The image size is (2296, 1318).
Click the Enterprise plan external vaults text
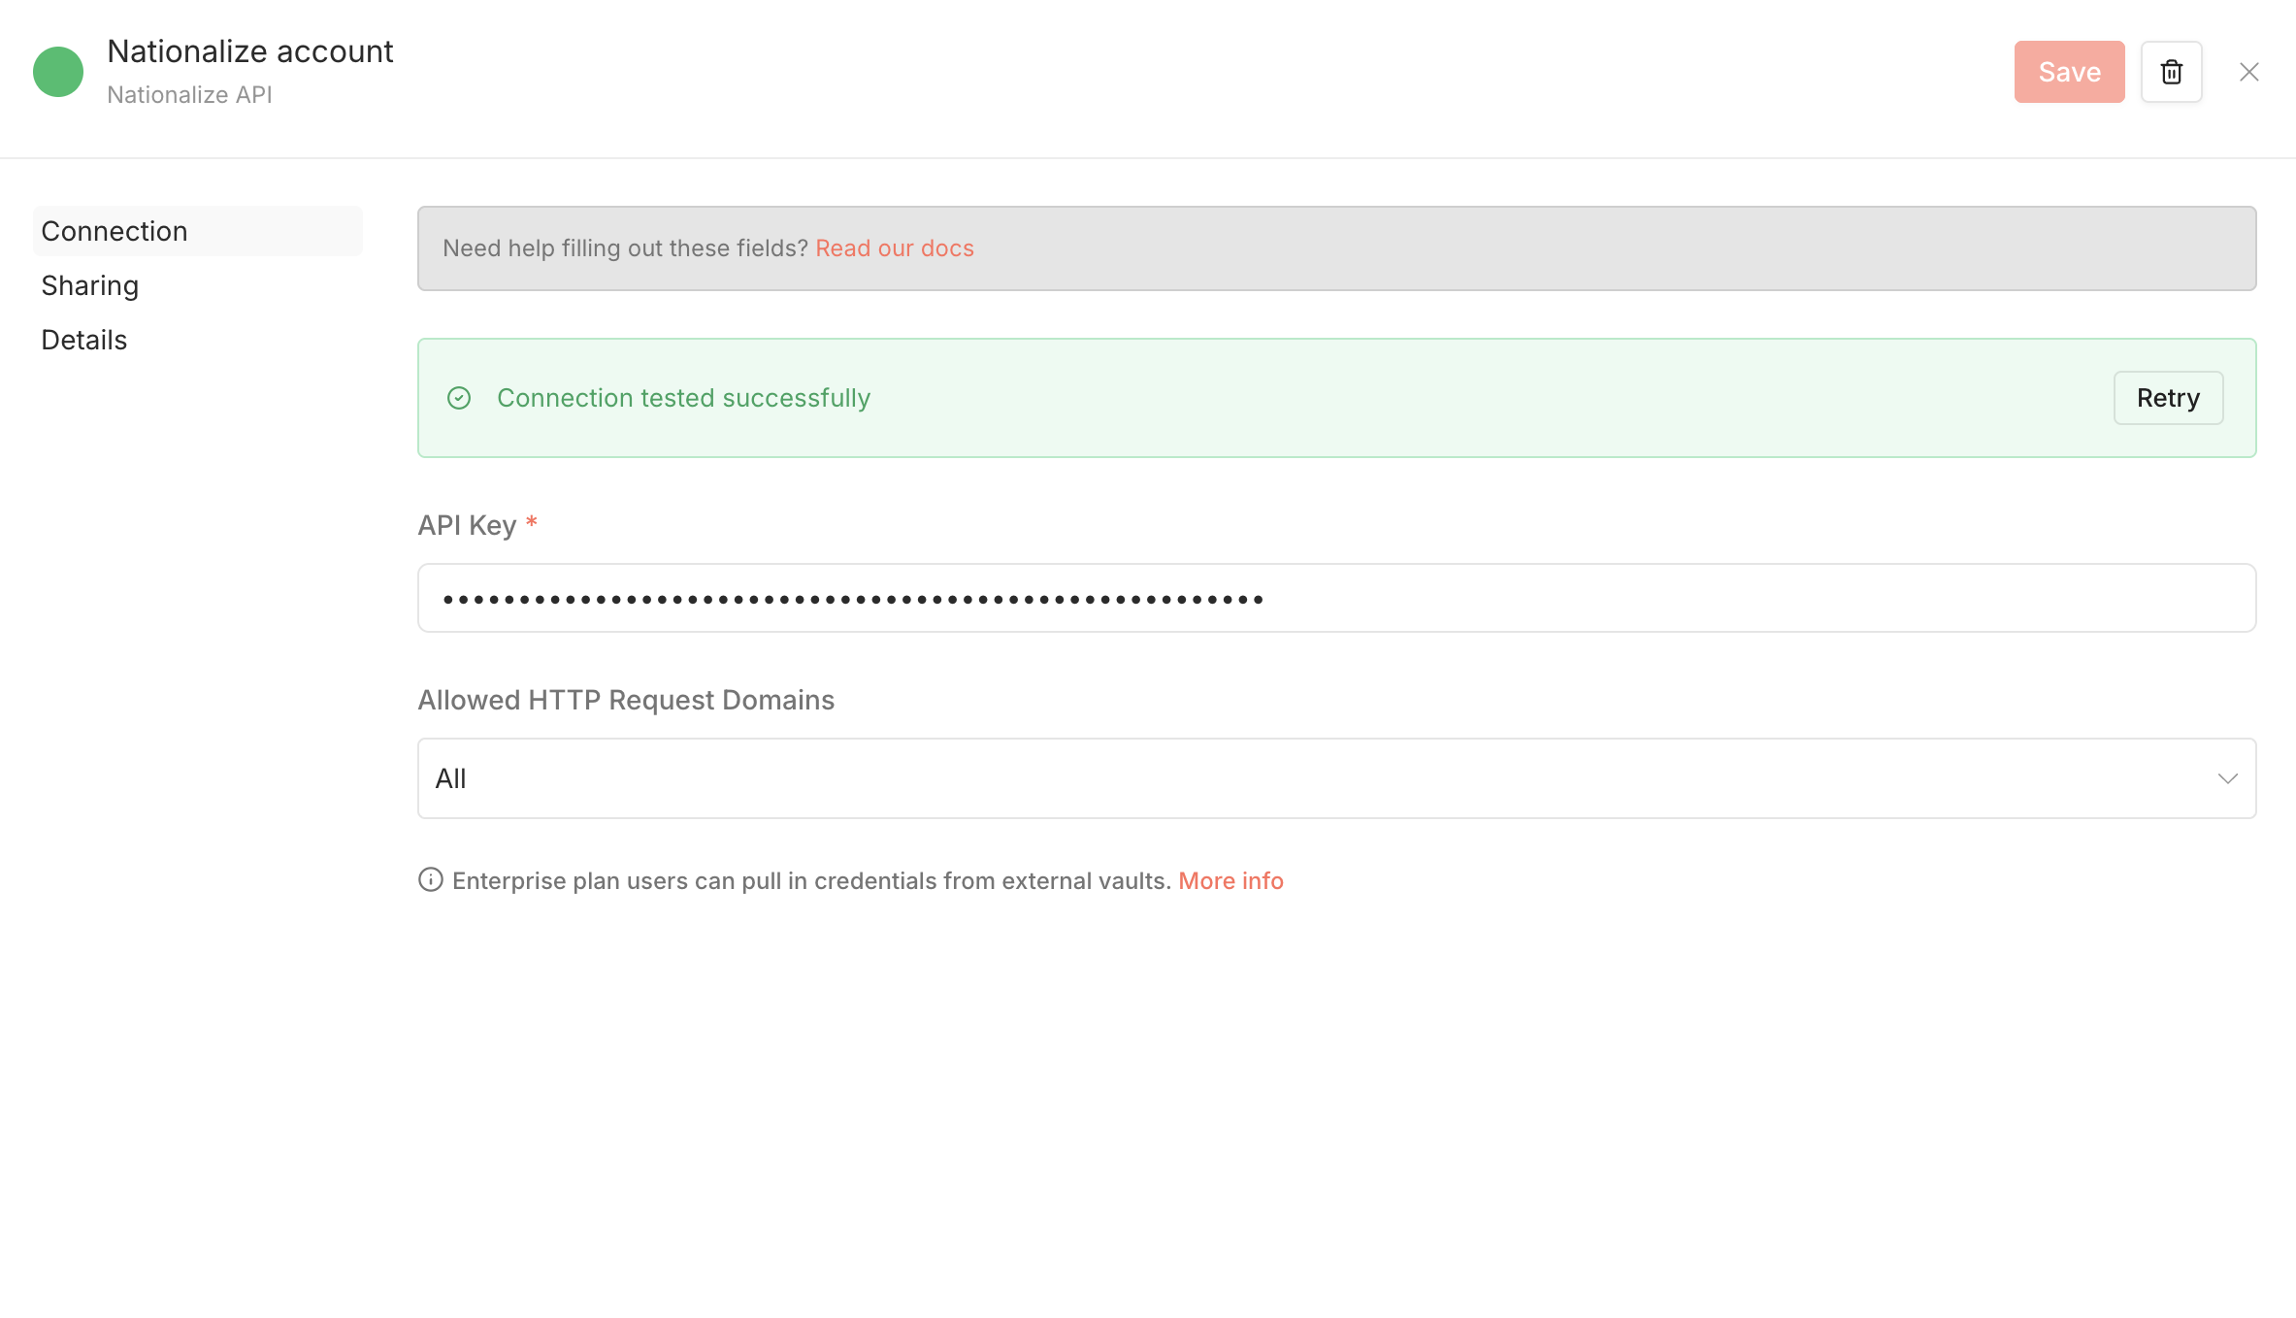(x=812, y=880)
